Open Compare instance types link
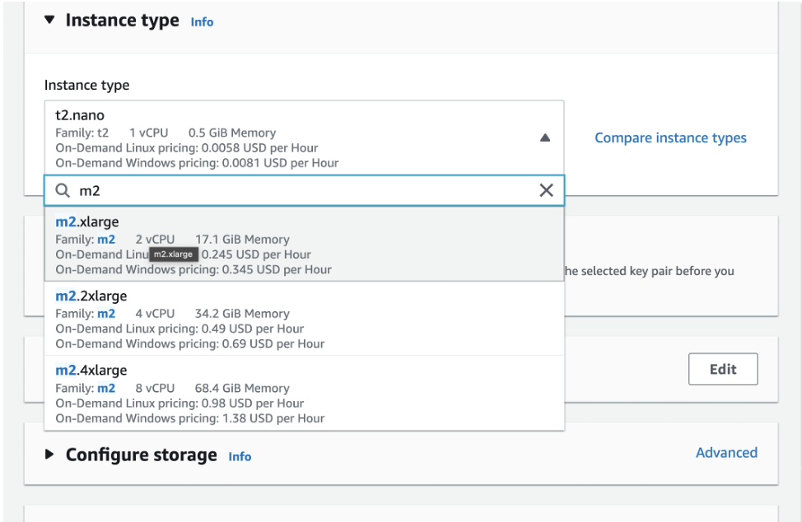 click(670, 137)
